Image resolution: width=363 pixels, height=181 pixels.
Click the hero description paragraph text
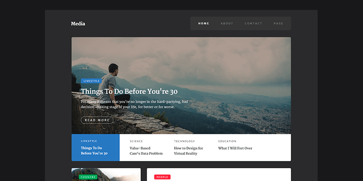(134, 105)
